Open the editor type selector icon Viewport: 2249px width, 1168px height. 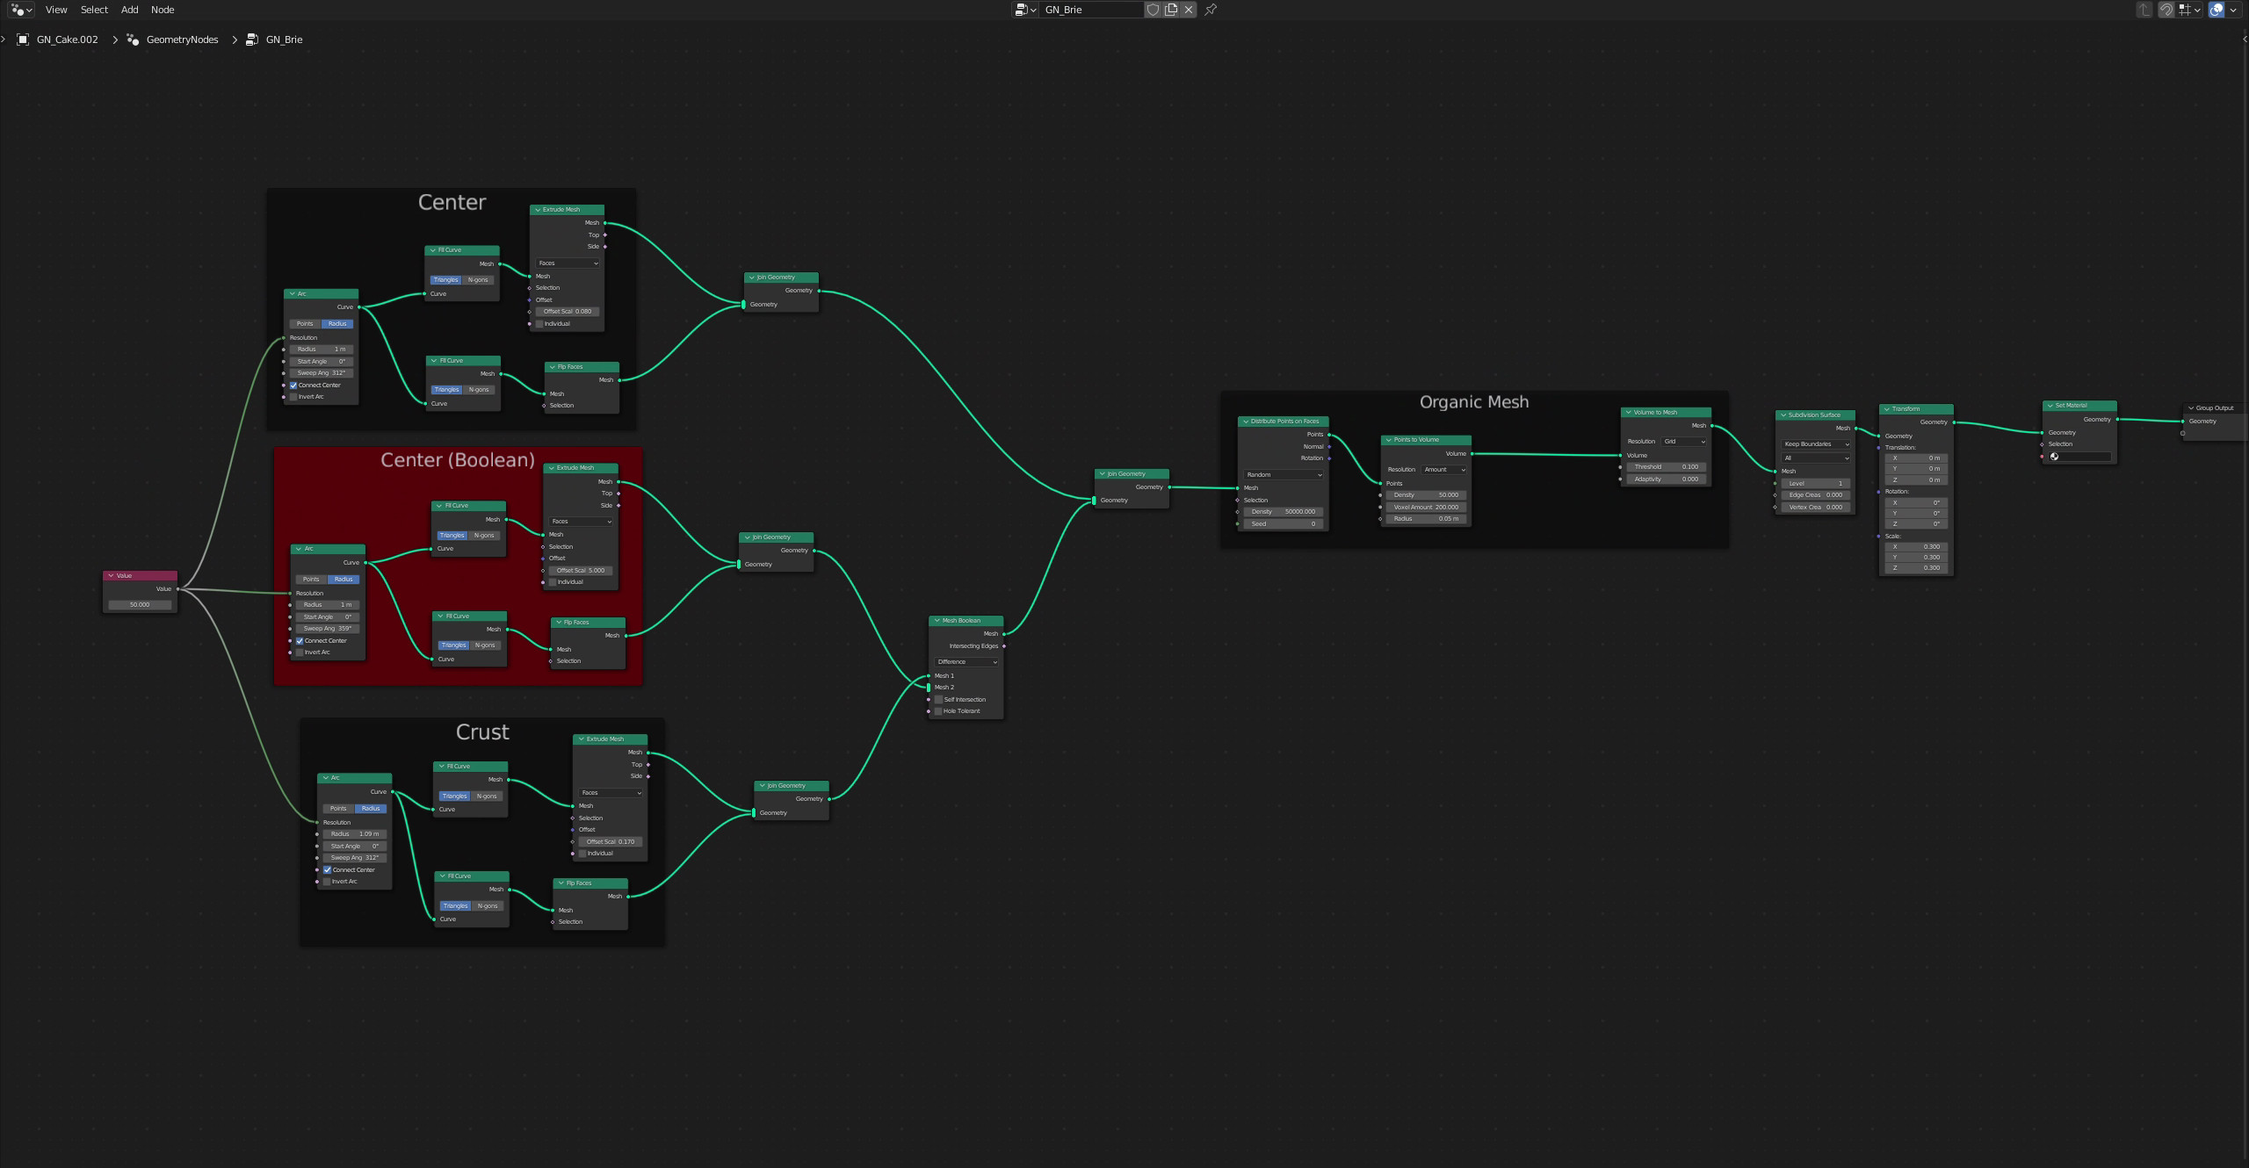[x=21, y=10]
